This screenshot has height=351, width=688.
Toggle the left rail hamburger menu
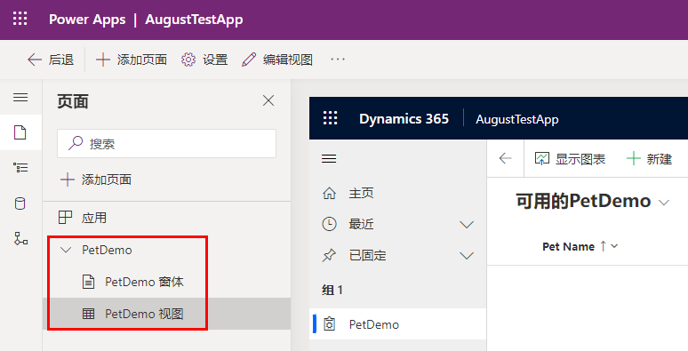(x=20, y=97)
